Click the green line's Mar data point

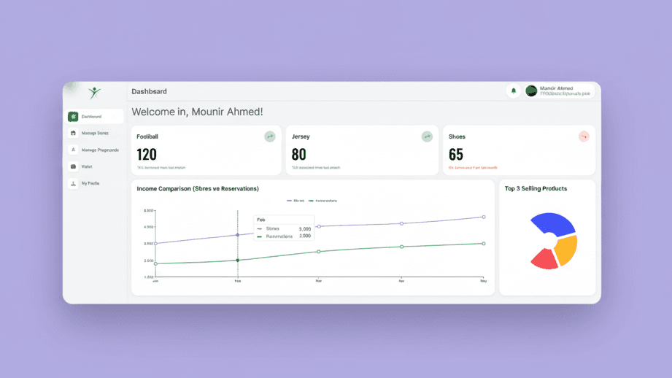click(318, 252)
